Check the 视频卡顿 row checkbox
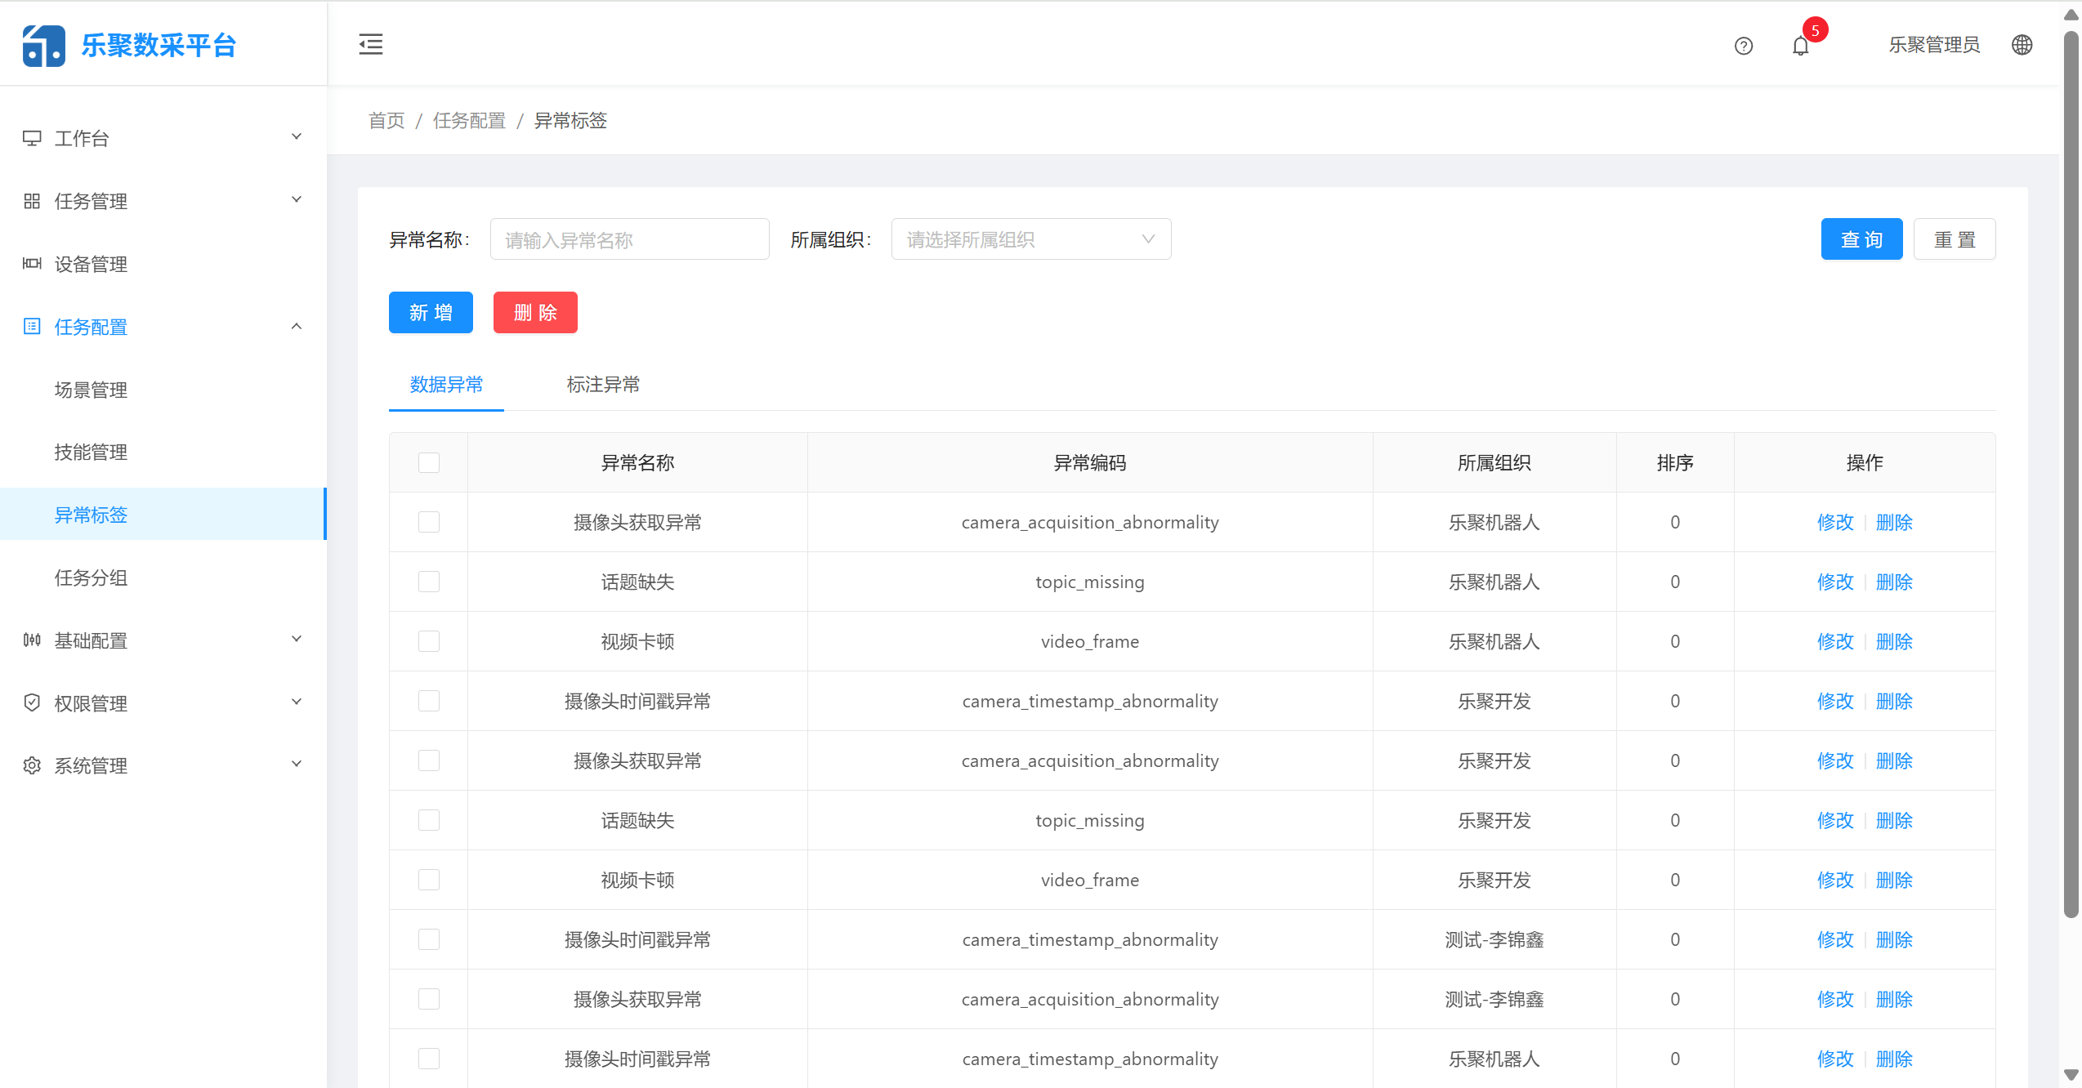This screenshot has width=2082, height=1088. [428, 641]
